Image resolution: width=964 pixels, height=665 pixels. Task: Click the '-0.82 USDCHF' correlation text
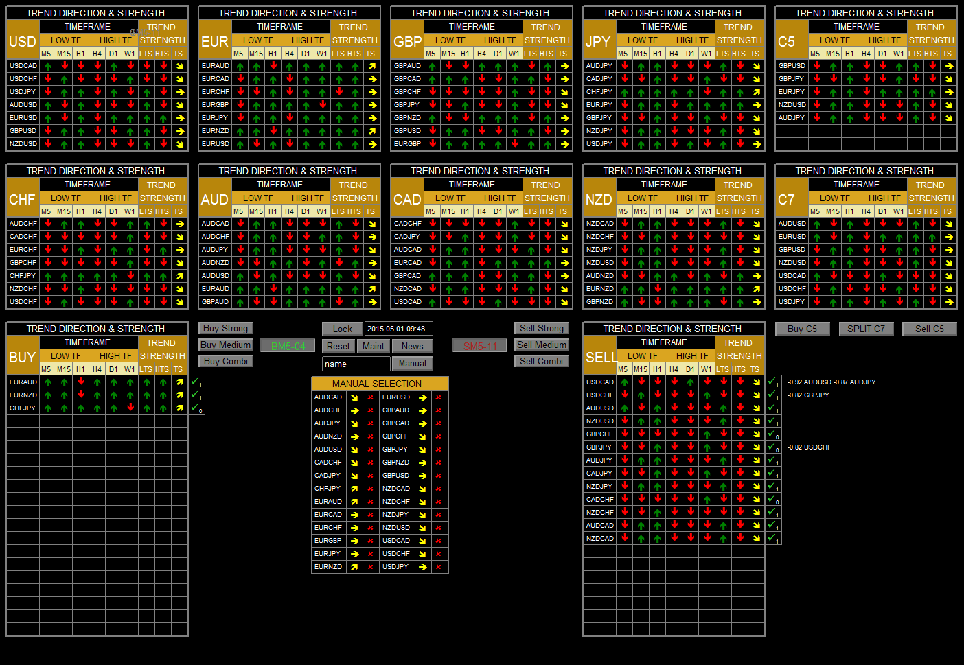tap(809, 447)
